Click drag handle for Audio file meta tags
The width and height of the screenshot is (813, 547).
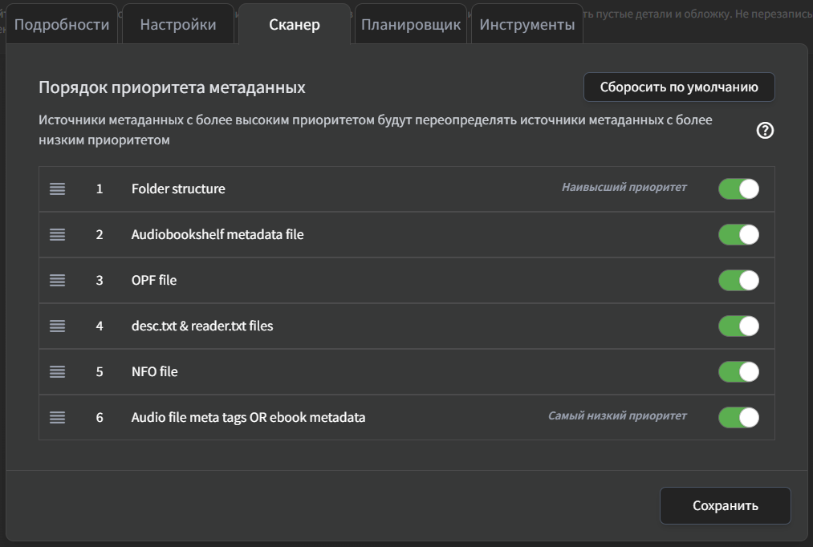[x=57, y=418]
